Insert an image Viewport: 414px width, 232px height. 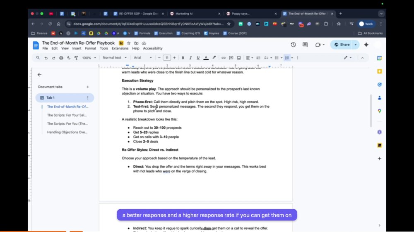point(239,58)
